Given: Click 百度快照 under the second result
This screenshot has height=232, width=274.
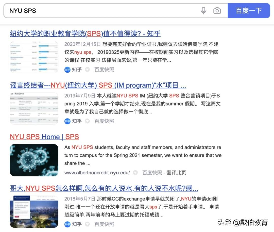Looking at the screenshot, I should coord(104,121).
